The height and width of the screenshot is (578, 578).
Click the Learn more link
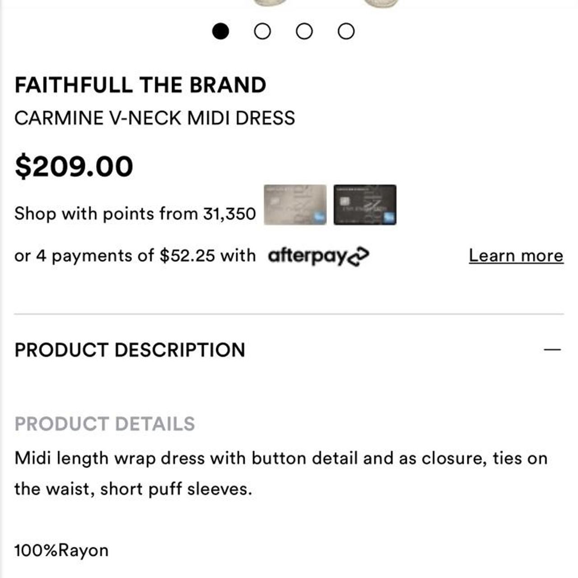pos(516,255)
